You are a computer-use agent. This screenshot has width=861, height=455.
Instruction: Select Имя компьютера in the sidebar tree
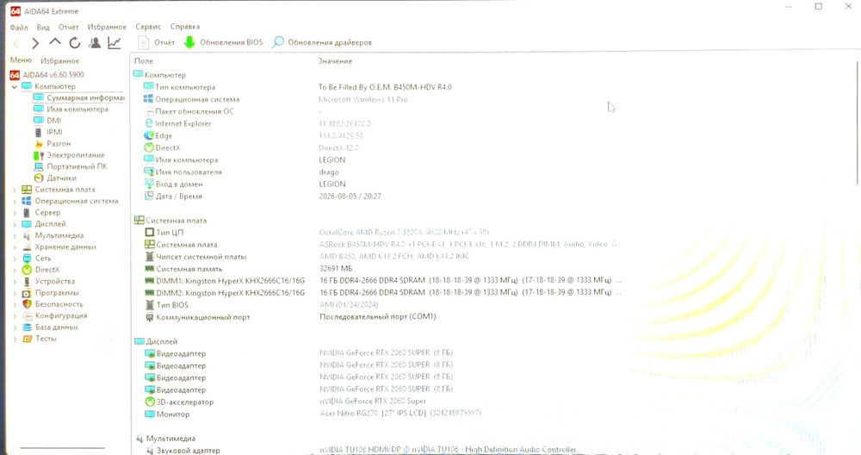[x=71, y=109]
